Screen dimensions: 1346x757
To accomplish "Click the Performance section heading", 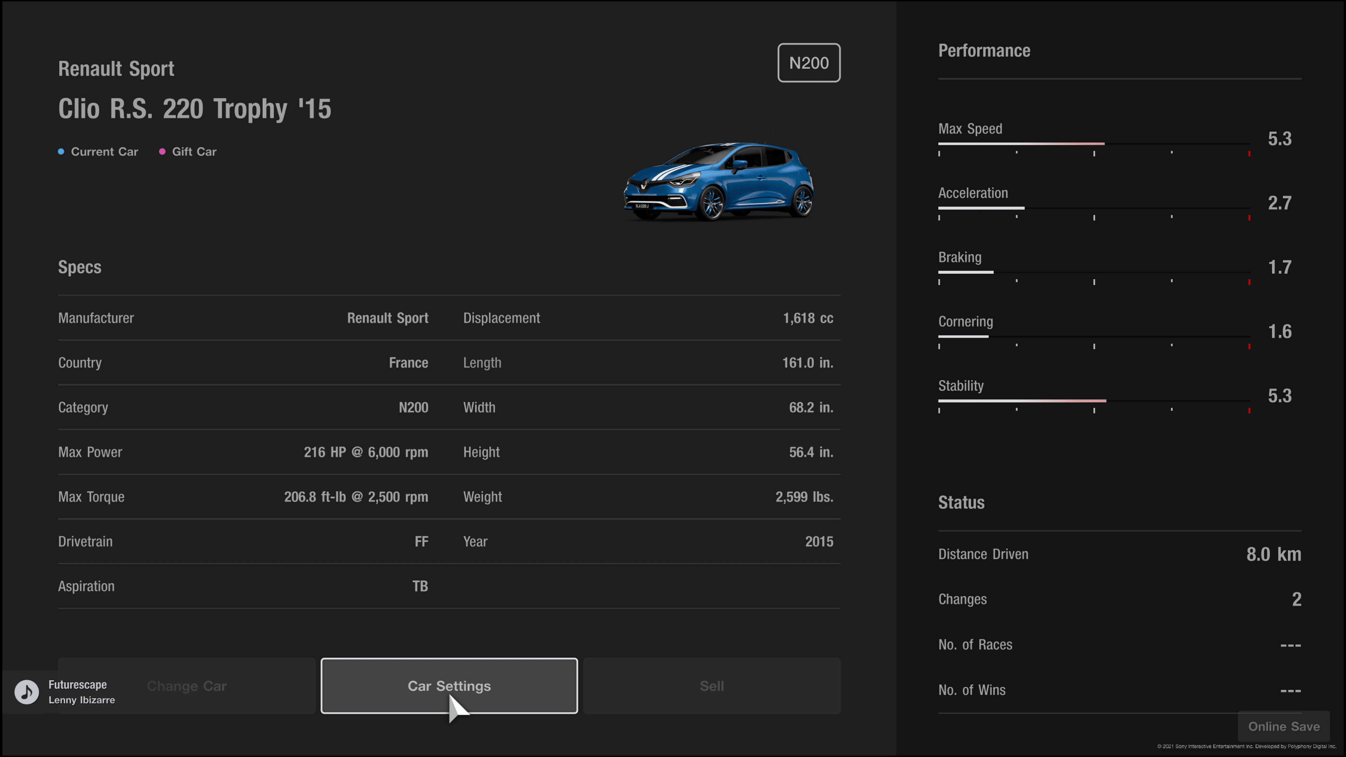I will (x=984, y=51).
